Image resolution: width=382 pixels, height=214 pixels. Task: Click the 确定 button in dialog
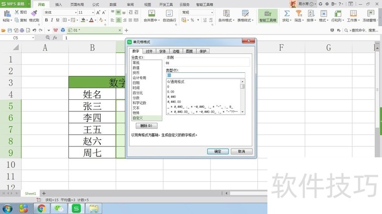(218, 151)
